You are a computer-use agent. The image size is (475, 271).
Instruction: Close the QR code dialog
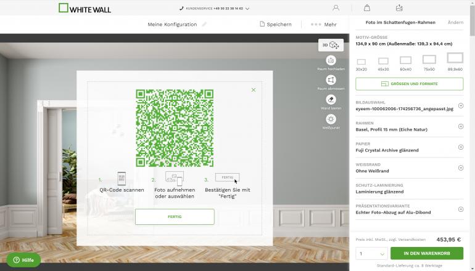[x=254, y=90]
